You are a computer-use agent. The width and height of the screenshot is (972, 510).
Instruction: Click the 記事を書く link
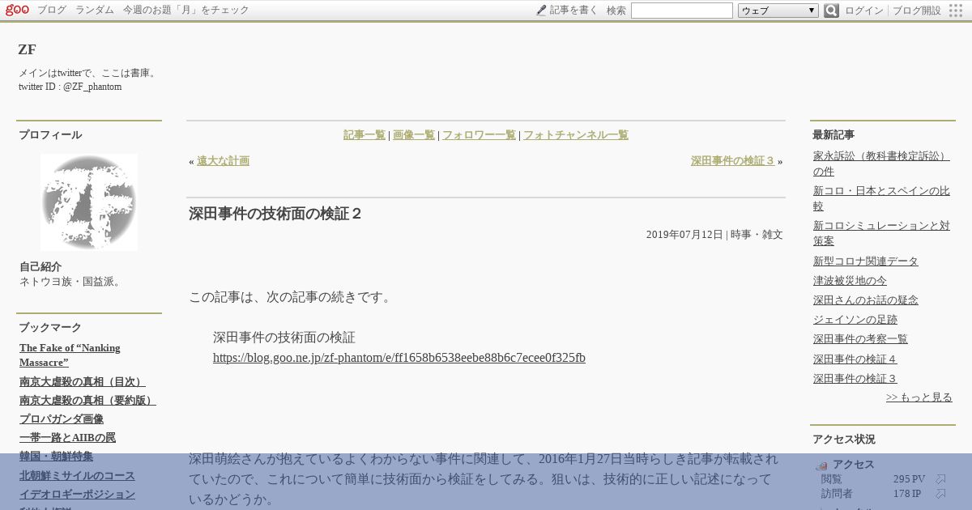[573, 10]
